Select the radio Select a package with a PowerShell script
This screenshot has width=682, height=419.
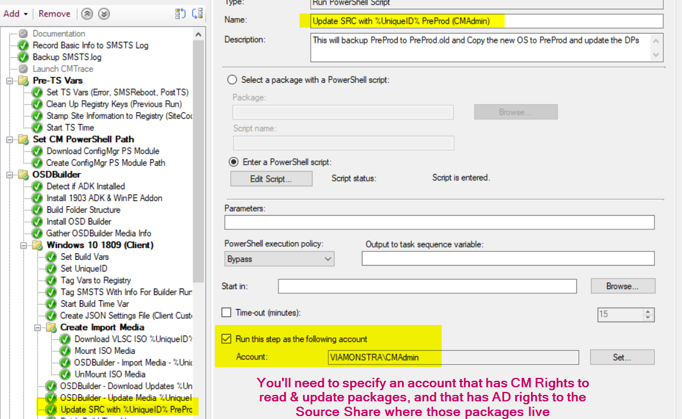(232, 80)
